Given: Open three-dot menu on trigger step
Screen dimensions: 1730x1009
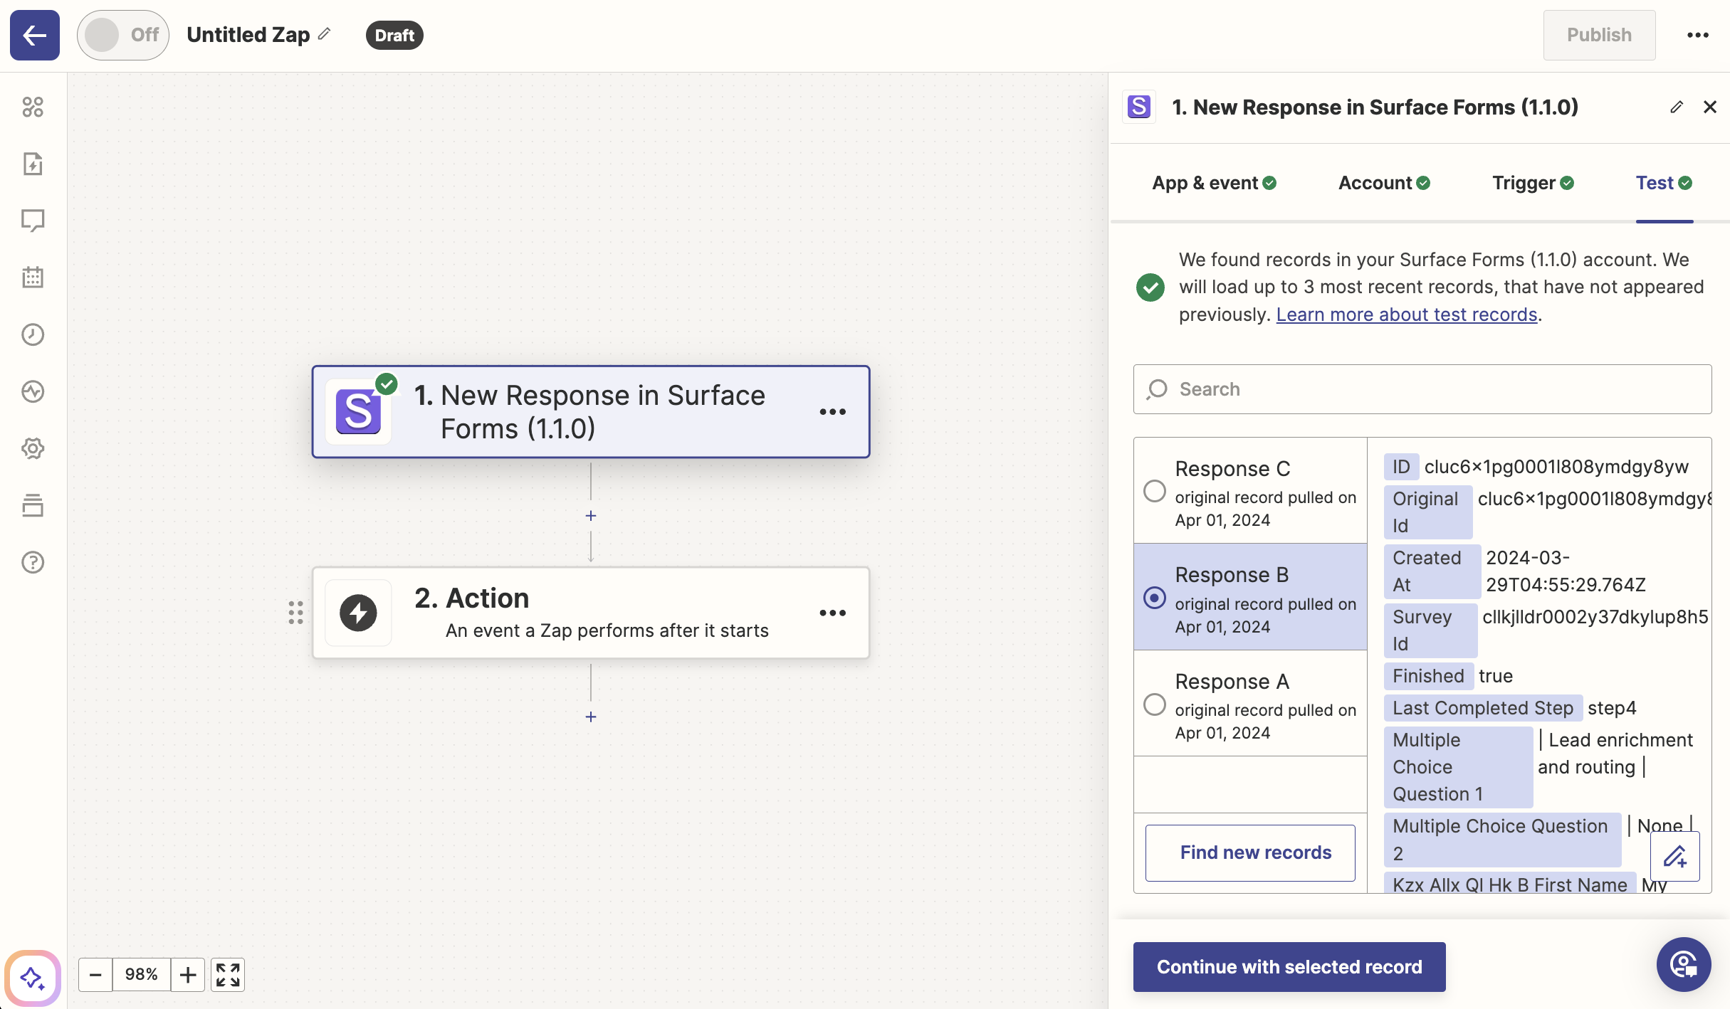Looking at the screenshot, I should (832, 412).
